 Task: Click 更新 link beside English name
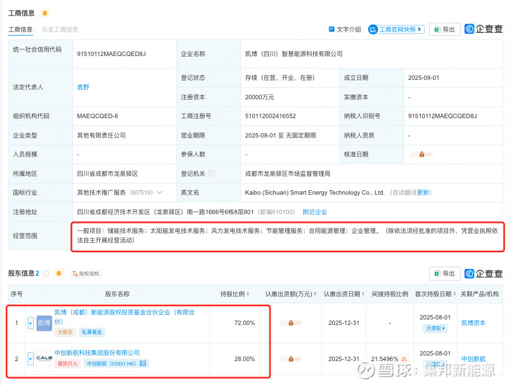click(x=423, y=192)
